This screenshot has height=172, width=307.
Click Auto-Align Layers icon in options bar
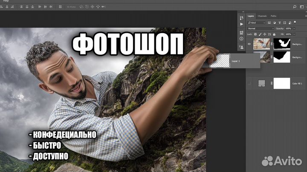click(60, 7)
